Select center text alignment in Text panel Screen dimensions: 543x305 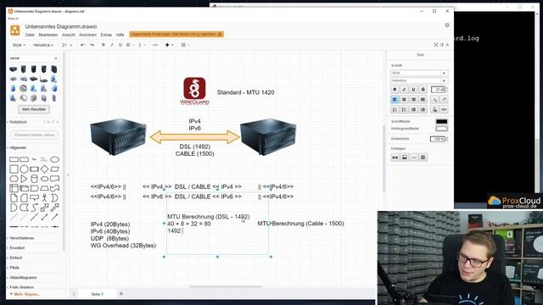tap(404, 100)
